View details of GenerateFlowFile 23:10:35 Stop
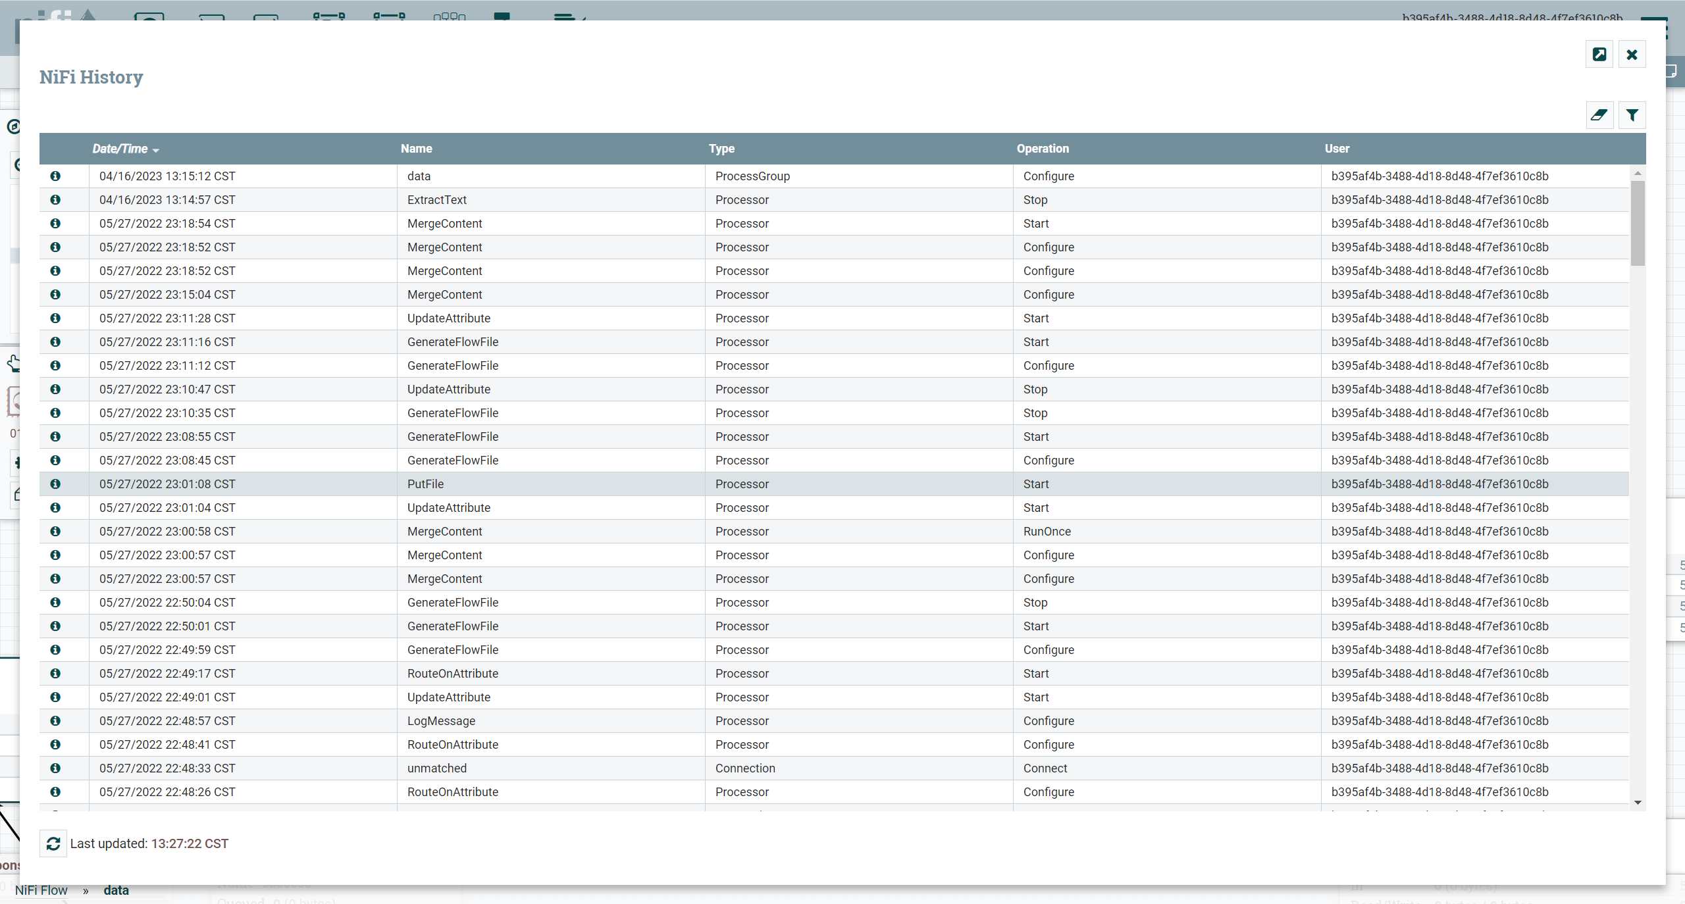1685x904 pixels. pyautogui.click(x=55, y=413)
